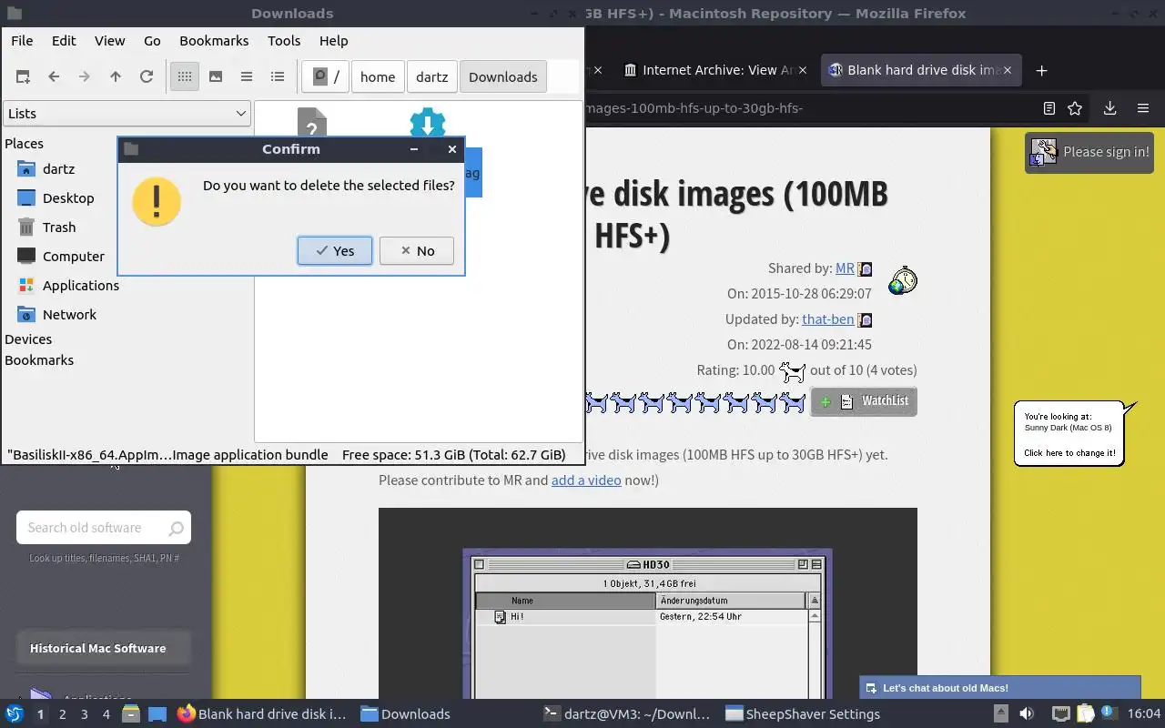Viewport: 1165px width, 728px height.
Task: Open Let's chat about old Macs bar
Action: click(999, 688)
